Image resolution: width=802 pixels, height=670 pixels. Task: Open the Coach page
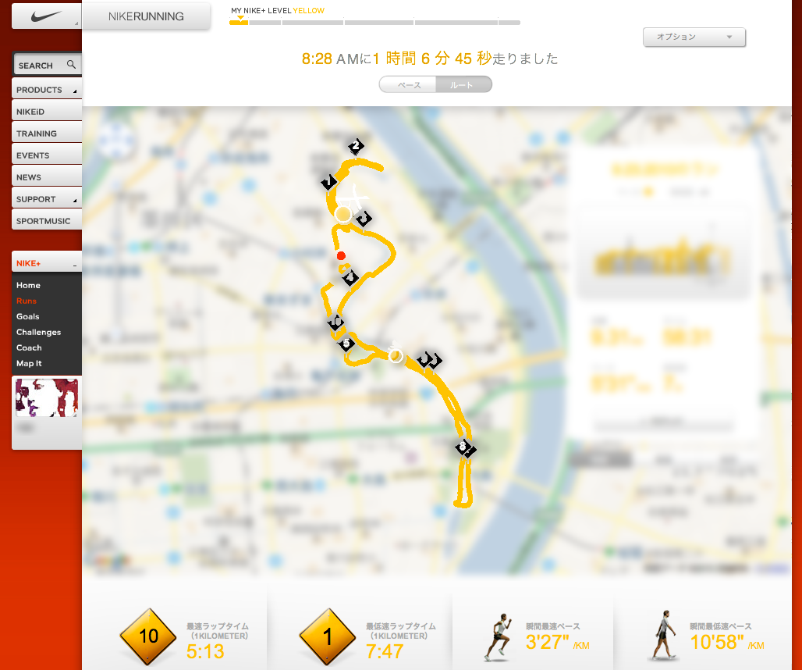click(x=29, y=347)
